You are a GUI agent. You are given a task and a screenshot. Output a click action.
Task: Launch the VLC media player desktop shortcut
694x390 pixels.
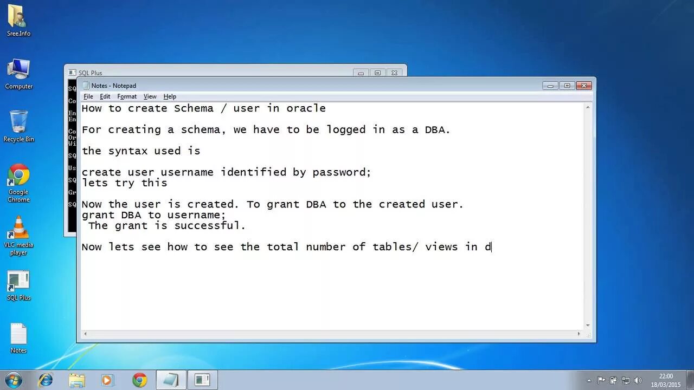[x=18, y=236]
